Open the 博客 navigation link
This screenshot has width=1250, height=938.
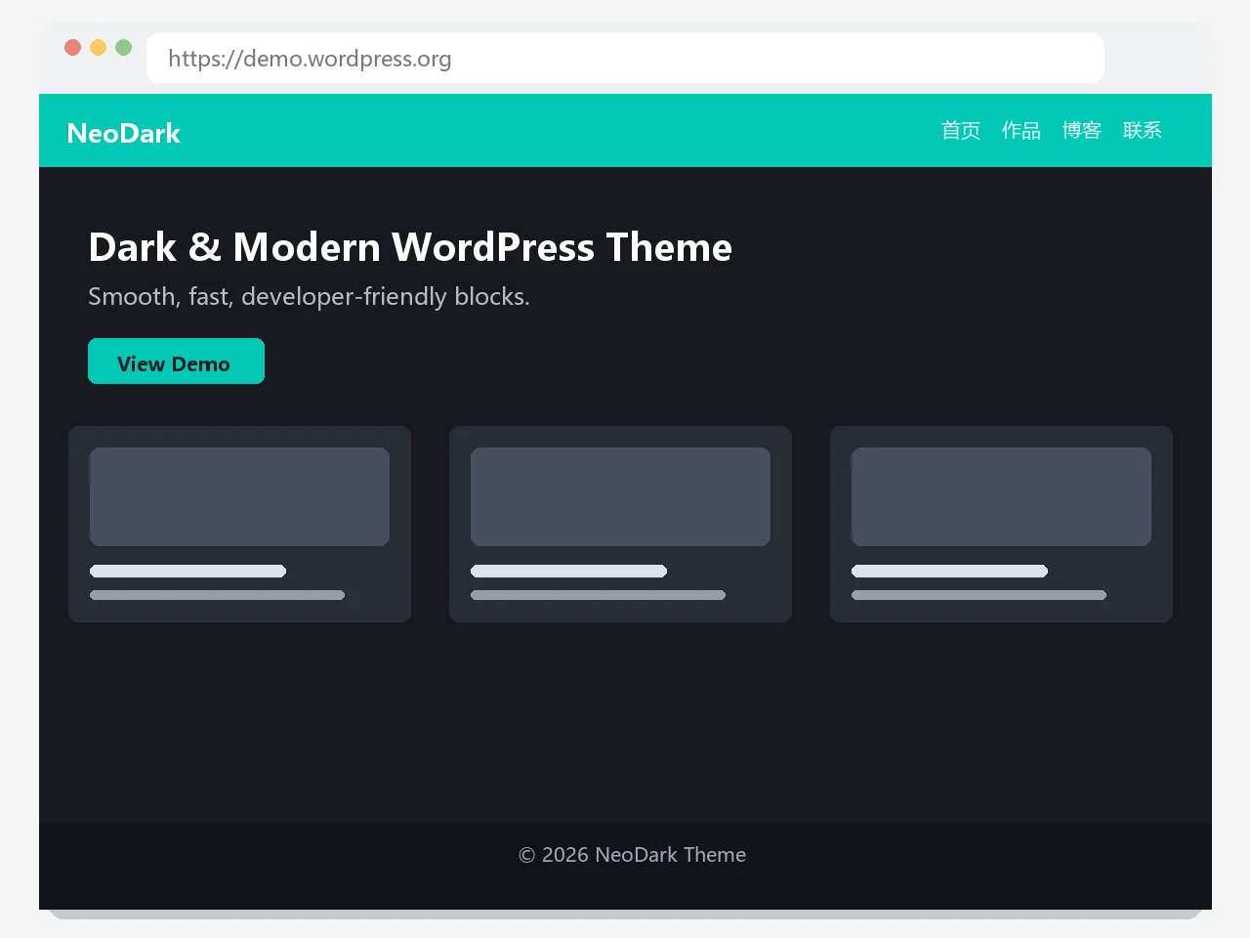click(x=1082, y=131)
